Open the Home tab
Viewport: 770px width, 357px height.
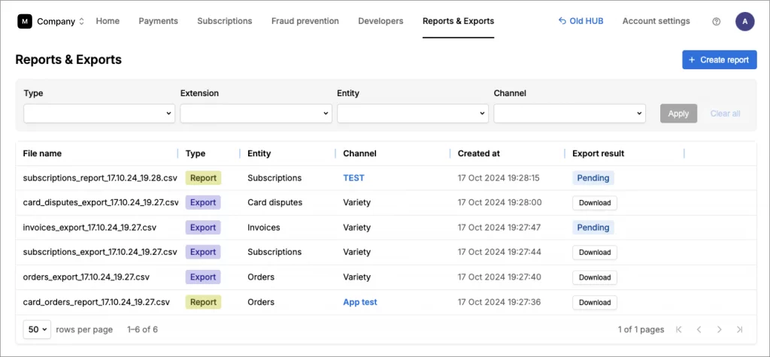point(108,21)
